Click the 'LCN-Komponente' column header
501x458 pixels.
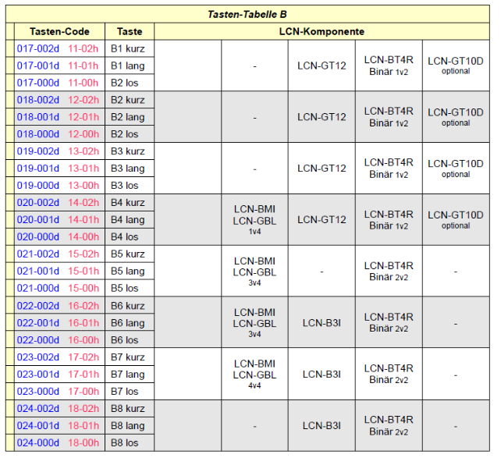coord(322,31)
